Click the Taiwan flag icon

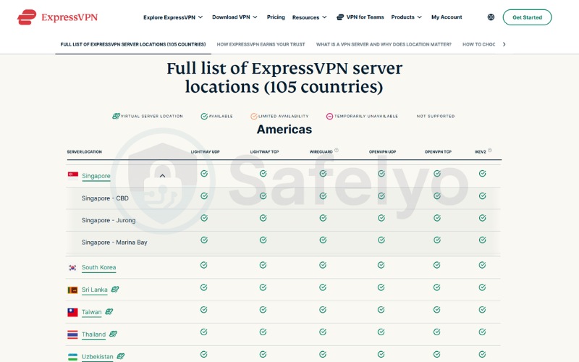[72, 313]
